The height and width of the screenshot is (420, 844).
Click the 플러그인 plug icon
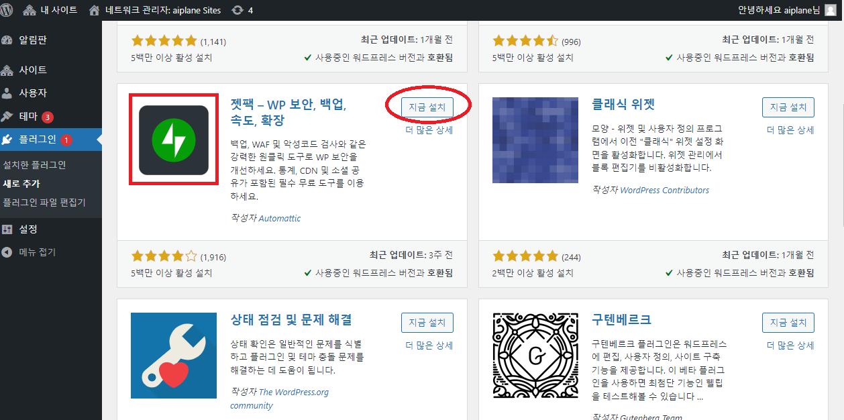pyautogui.click(x=7, y=140)
